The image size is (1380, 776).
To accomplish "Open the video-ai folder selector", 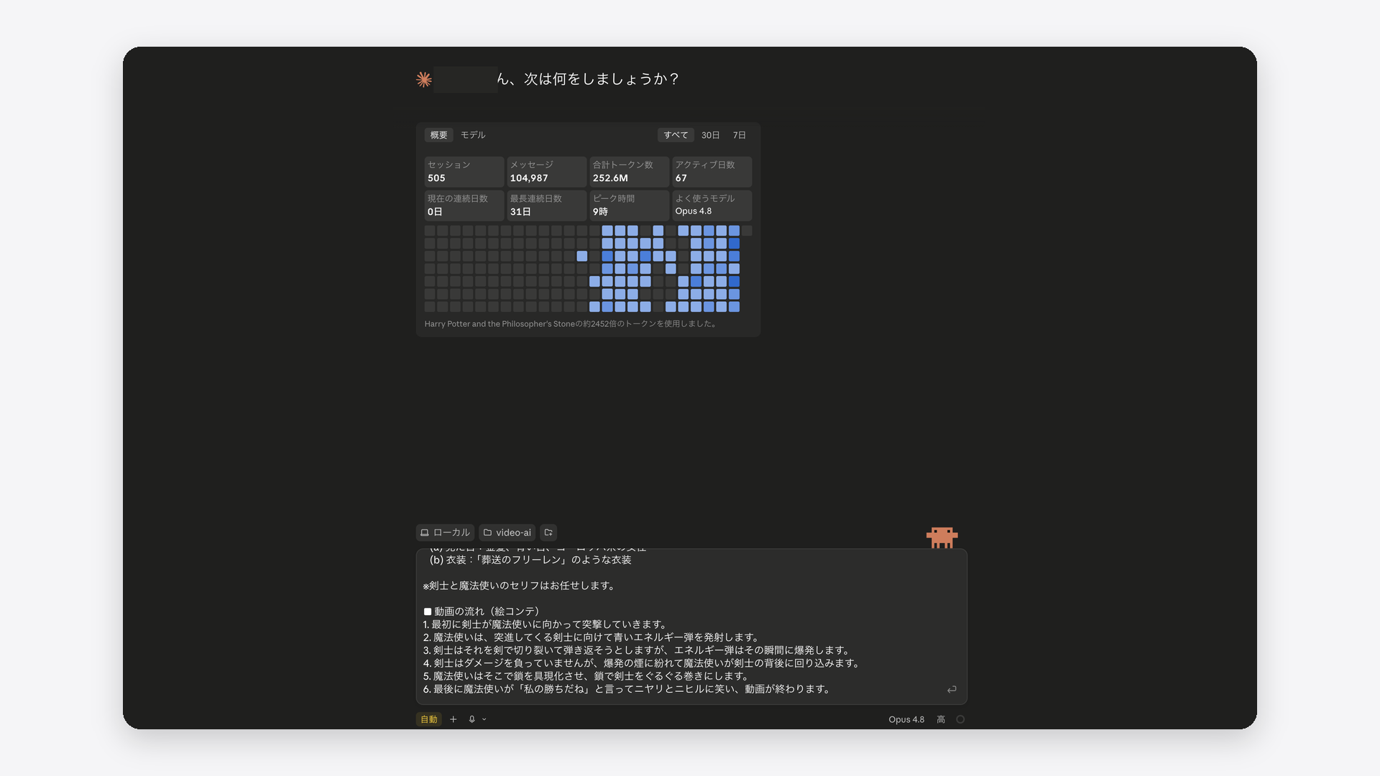I will 507,532.
